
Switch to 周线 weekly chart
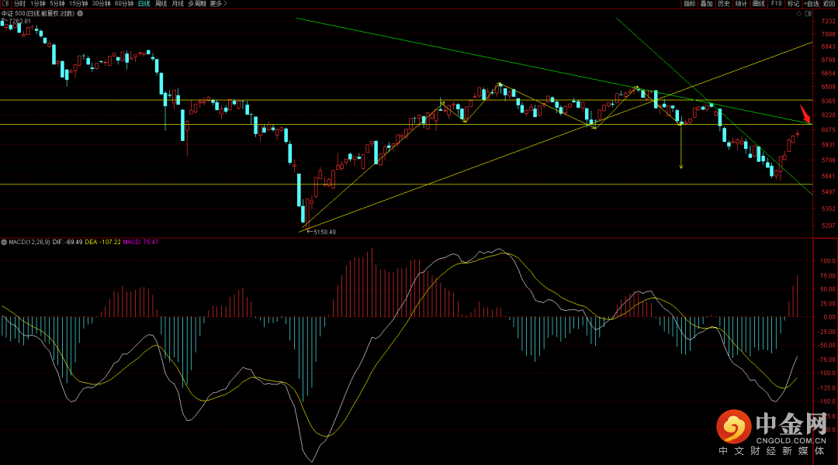pos(161,4)
